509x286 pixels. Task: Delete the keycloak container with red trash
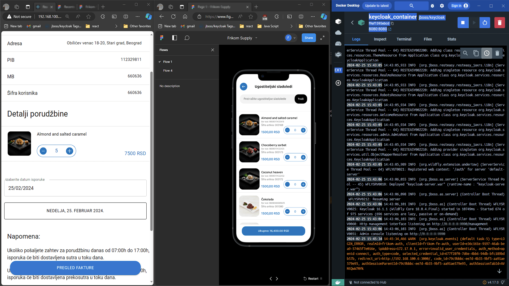(499, 23)
